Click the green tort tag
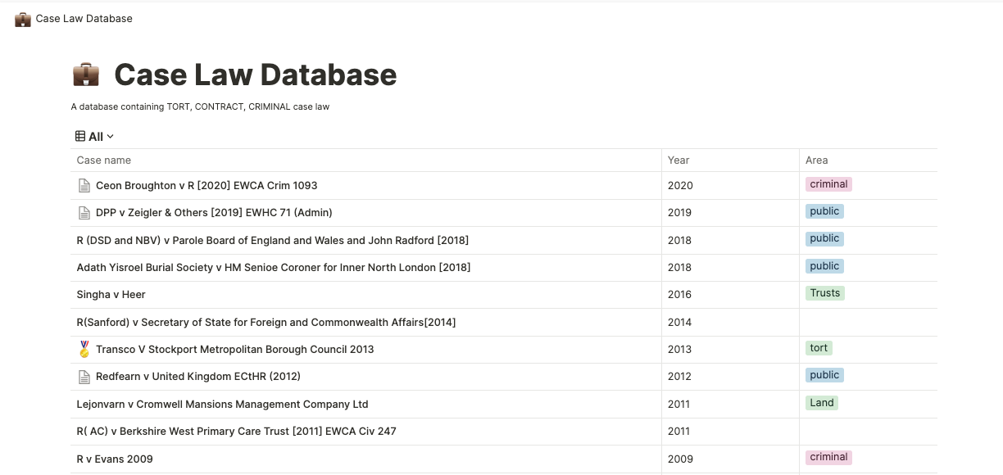The height and width of the screenshot is (475, 1003). click(x=819, y=348)
